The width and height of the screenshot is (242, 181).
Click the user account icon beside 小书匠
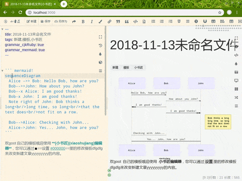pos(6,21)
